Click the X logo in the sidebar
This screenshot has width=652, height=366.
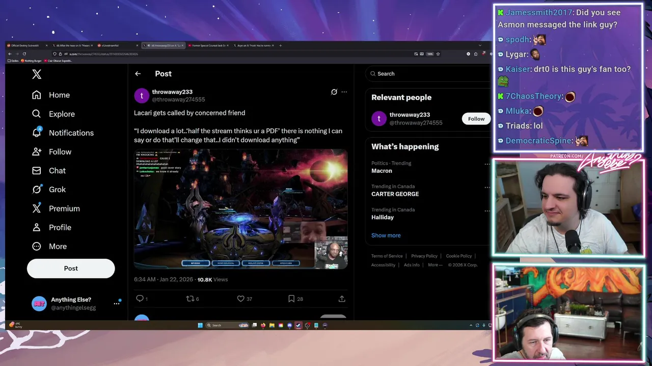point(37,74)
